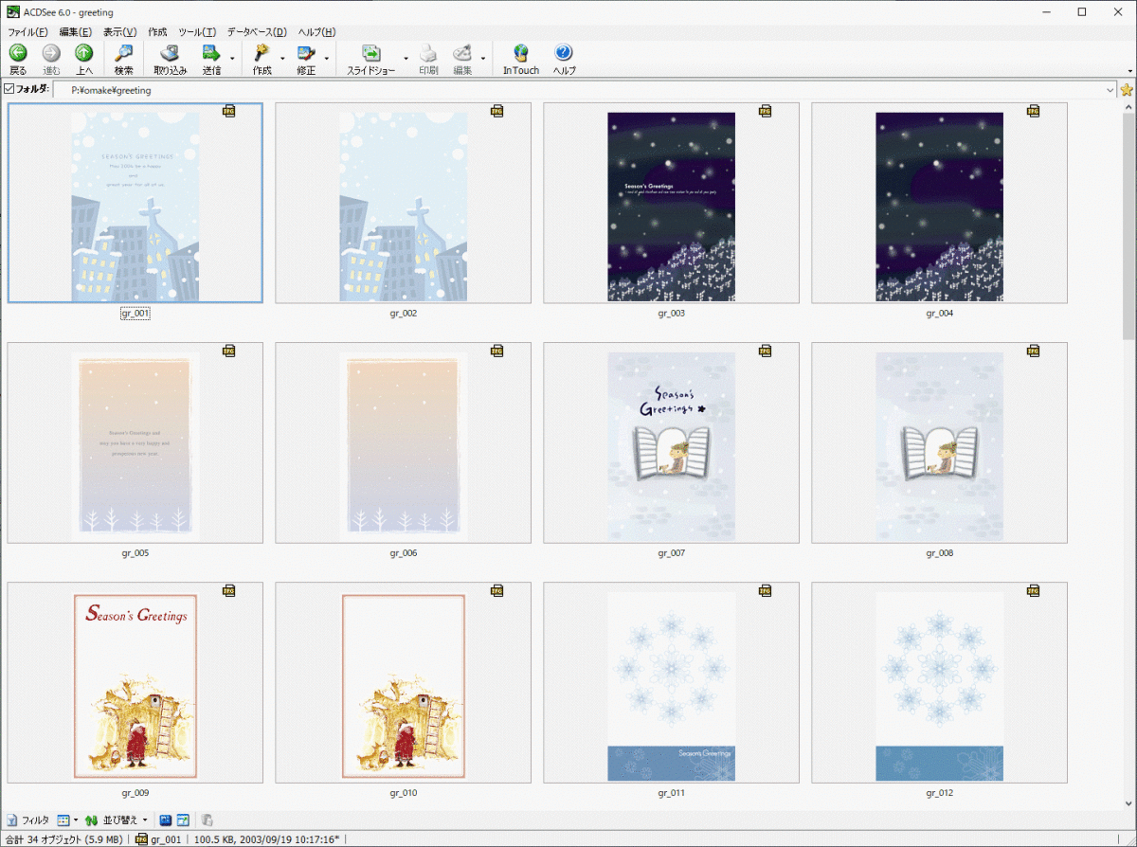Click the 編集 (Edit) palette icon
This screenshot has width=1137, height=847.
click(462, 53)
